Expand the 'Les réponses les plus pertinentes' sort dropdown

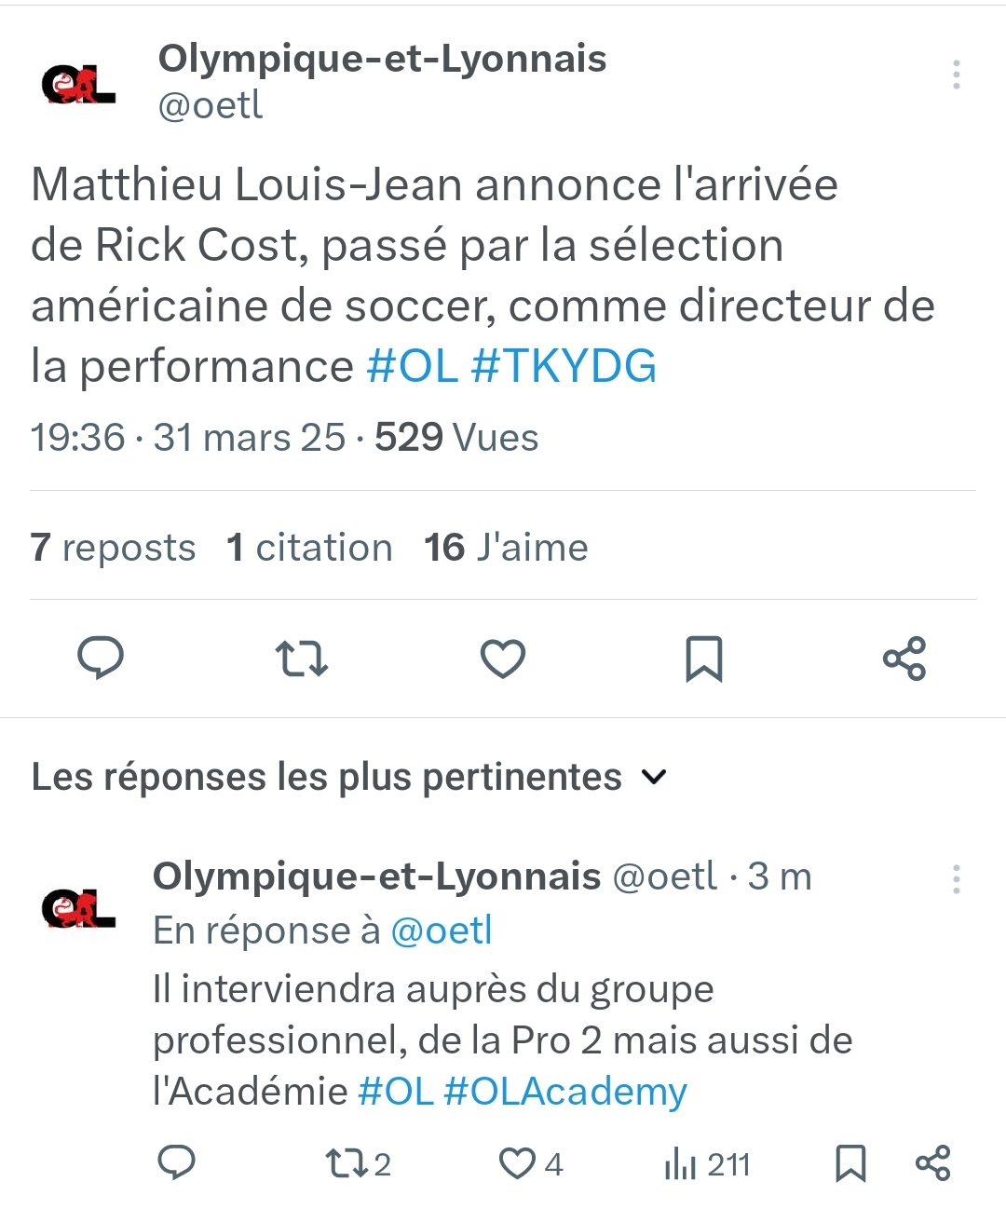pos(349,777)
